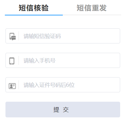Viewport: 125px width, 121px height.
Task: Click the ID card icon
Action: click(12, 86)
